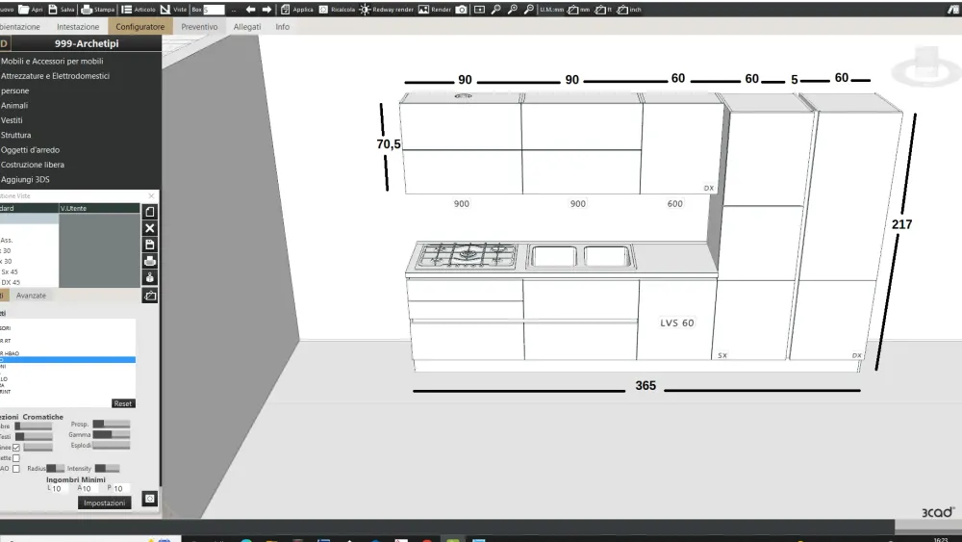Click the camera snapshot icon in toolbar
The image size is (962, 542).
[x=461, y=9]
